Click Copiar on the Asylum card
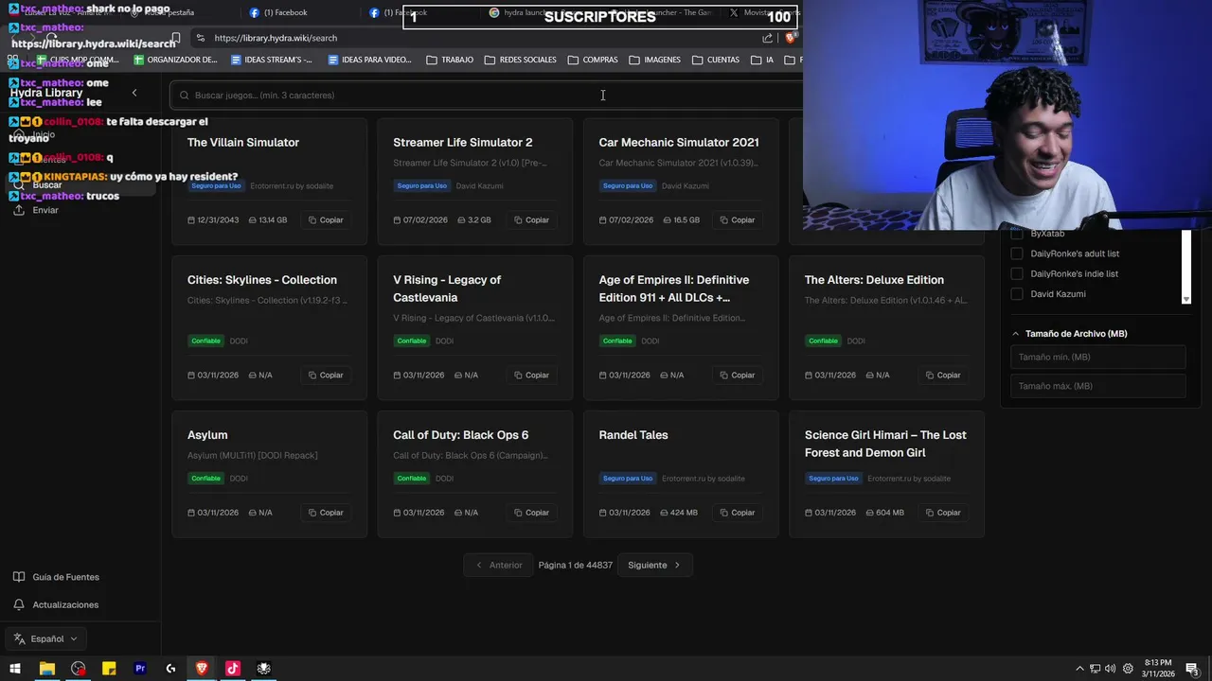 tap(326, 513)
